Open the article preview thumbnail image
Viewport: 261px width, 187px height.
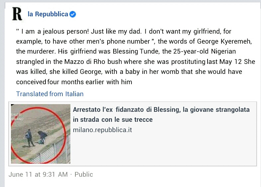pos(41,134)
